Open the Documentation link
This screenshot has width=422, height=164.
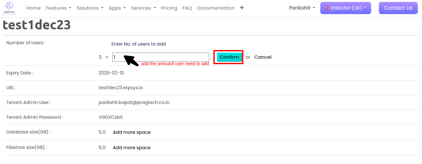tap(216, 8)
